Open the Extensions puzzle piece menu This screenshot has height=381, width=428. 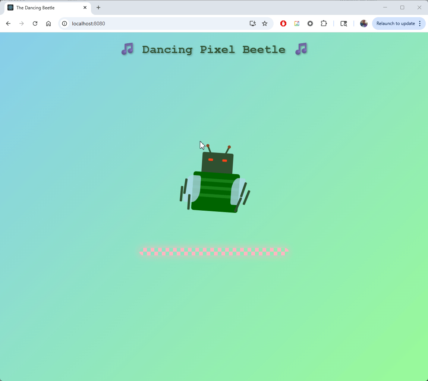pyautogui.click(x=324, y=23)
